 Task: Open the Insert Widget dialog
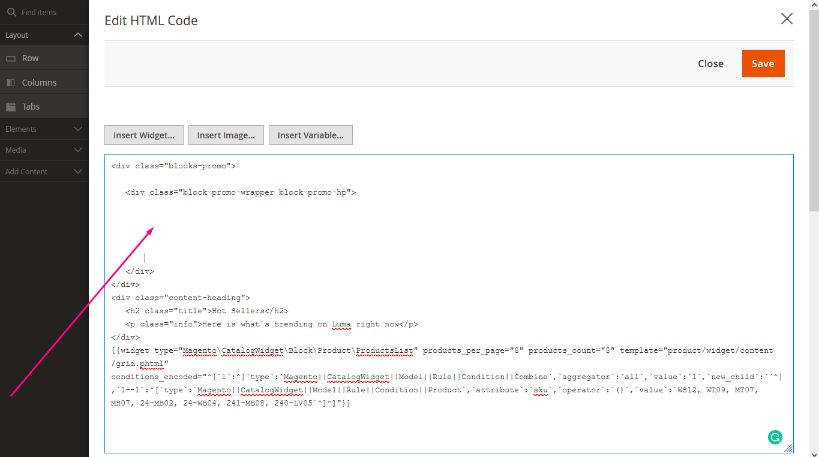pos(143,135)
